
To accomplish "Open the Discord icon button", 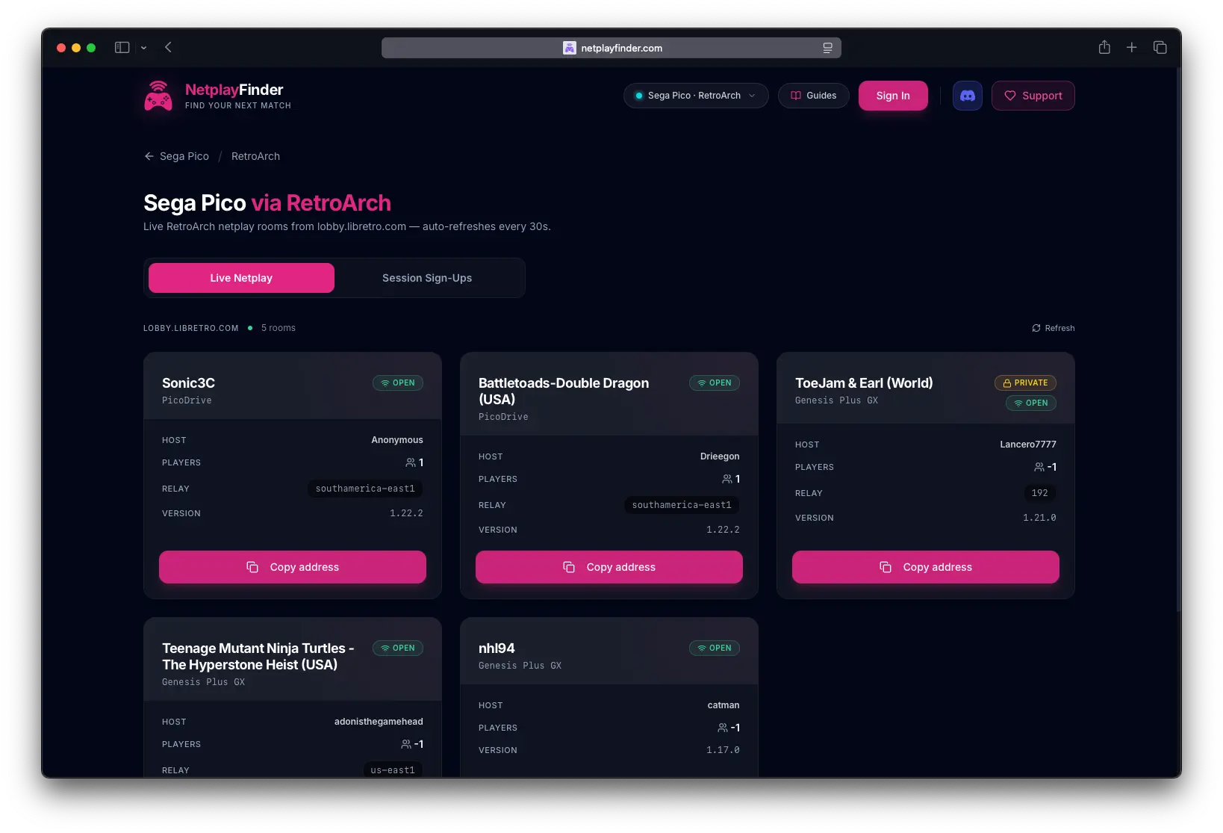I will click(967, 96).
